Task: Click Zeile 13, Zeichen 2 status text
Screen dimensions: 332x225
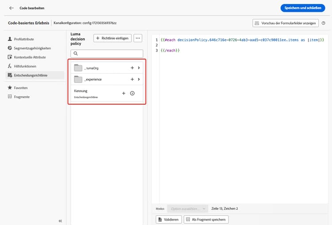Action: coord(224,209)
